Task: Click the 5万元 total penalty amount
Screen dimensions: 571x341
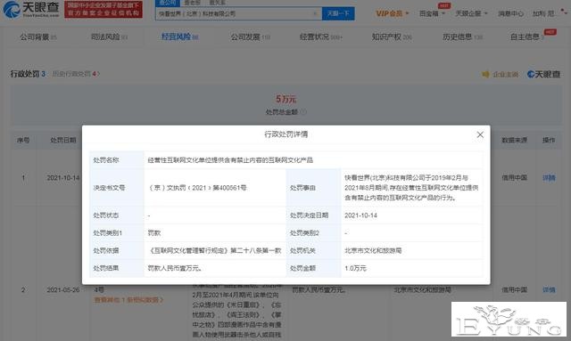Action: click(x=285, y=99)
